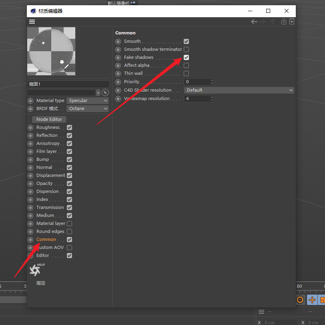Click the picker arrow icon beside layer field

[x=105, y=92]
